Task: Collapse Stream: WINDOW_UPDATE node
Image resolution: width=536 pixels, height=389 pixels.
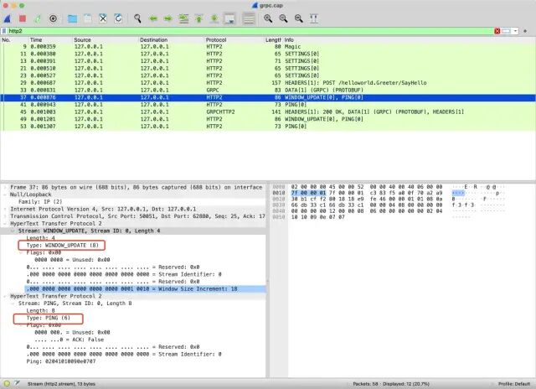Action: [13, 231]
